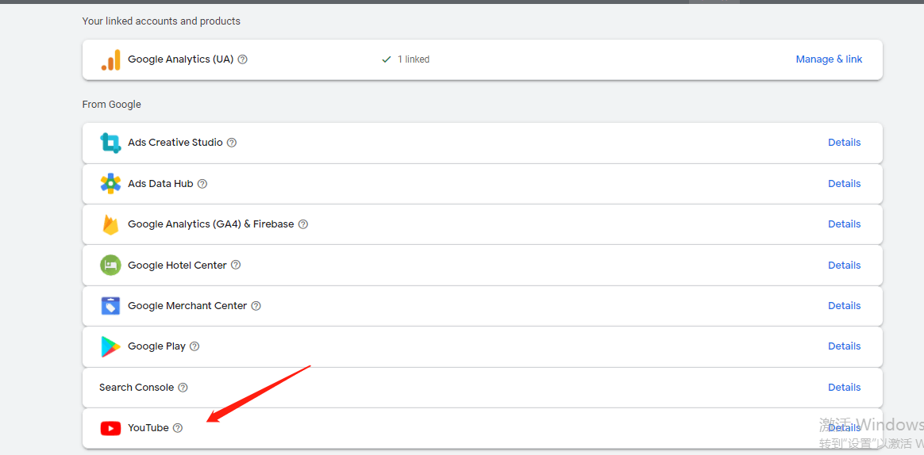Open help tooltip beside Google Analytics (UA)
924x455 pixels.
pyautogui.click(x=243, y=59)
